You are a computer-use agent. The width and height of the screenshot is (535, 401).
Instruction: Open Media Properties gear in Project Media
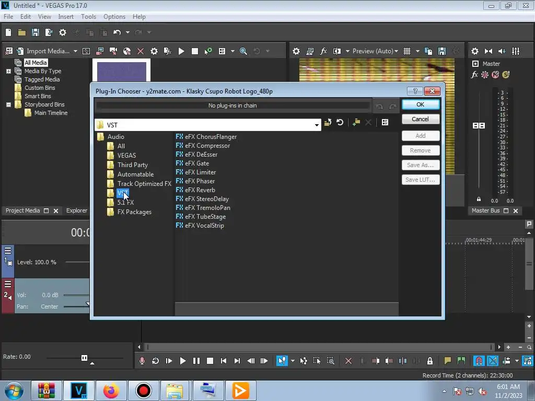(x=154, y=51)
